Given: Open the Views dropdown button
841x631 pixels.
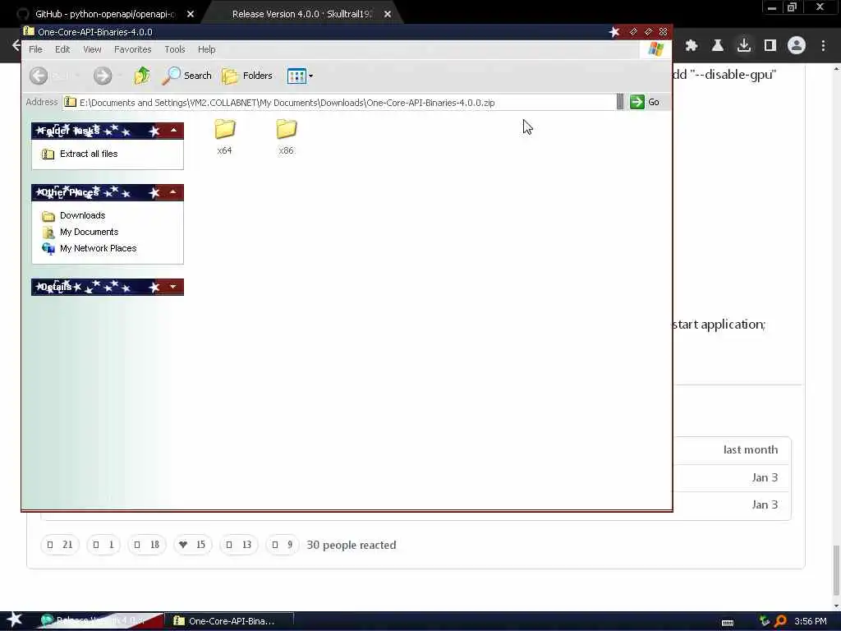Looking at the screenshot, I should [x=300, y=76].
